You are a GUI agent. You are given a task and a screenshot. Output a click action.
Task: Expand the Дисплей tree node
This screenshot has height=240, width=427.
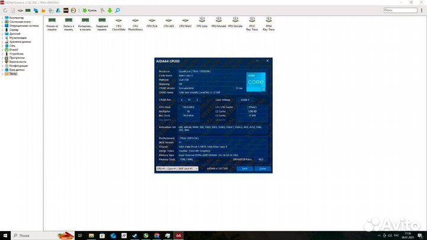(2, 34)
